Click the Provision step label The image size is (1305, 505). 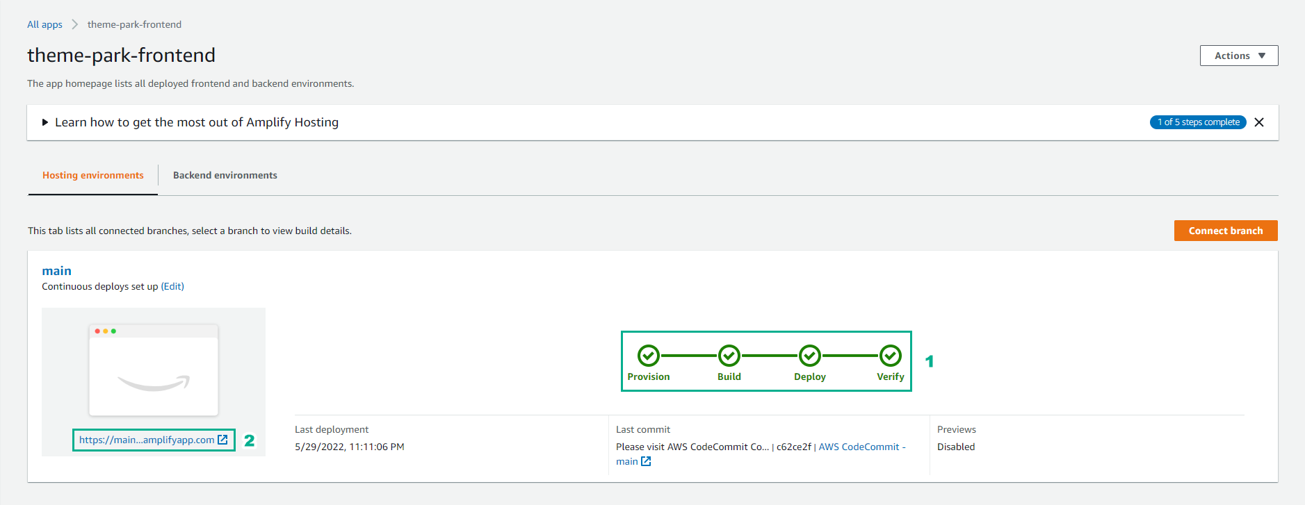click(x=649, y=376)
